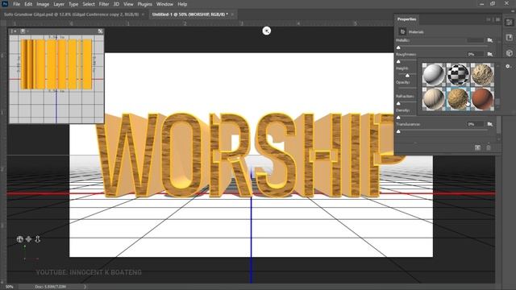This screenshot has width=516, height=290.
Task: Select the Pan 3D camera icon
Action: 29,239
